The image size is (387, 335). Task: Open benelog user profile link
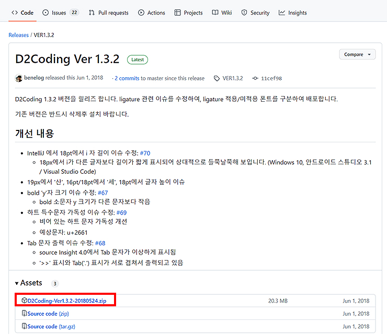click(34, 78)
